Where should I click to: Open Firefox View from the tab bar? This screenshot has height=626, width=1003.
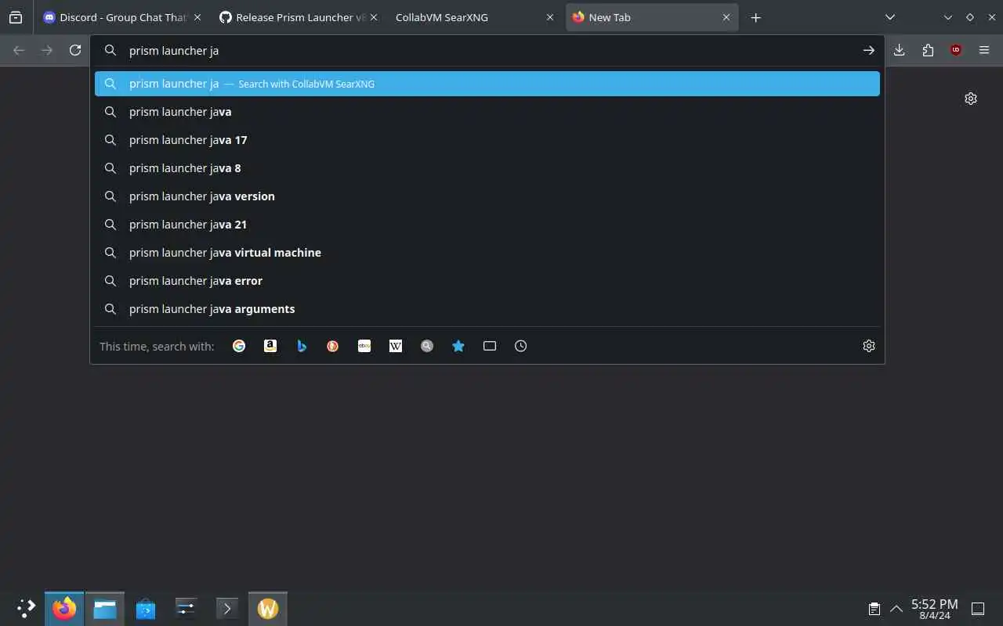click(16, 17)
